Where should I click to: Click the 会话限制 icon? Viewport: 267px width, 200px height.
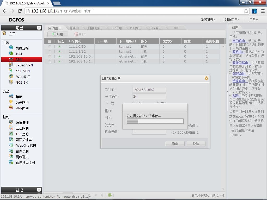11,128
